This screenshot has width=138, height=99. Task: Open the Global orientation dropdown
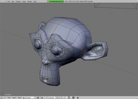(53, 98)
